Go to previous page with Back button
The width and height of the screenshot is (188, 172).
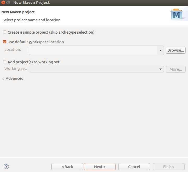(x=67, y=167)
